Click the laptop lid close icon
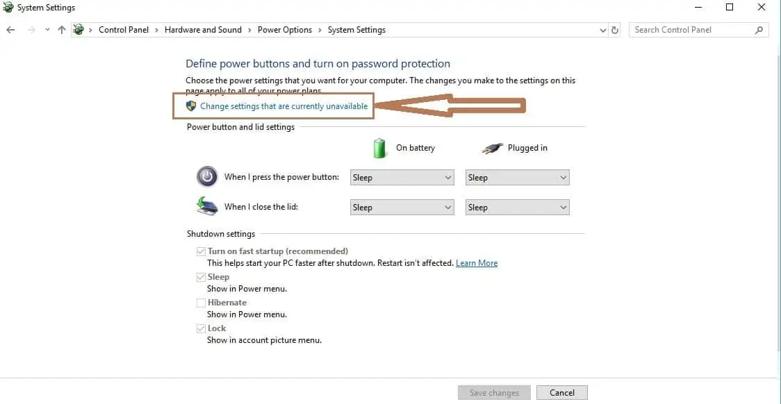 pos(207,206)
